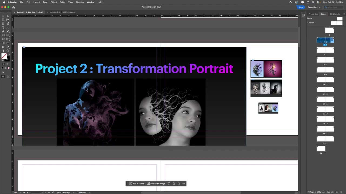346x194 pixels.
Task: Activate the Type tool
Action: click(x=3, y=27)
